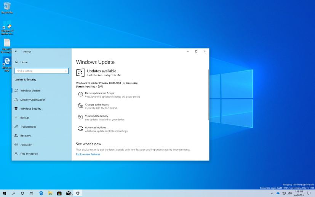Open Cortana from the taskbar
The width and height of the screenshot is (315, 197).
point(22,193)
